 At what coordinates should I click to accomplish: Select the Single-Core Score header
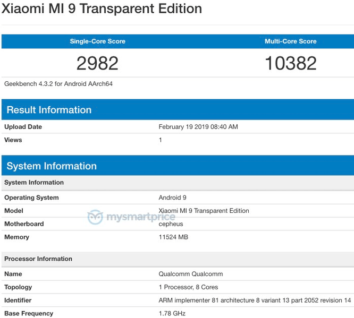pyautogui.click(x=97, y=41)
